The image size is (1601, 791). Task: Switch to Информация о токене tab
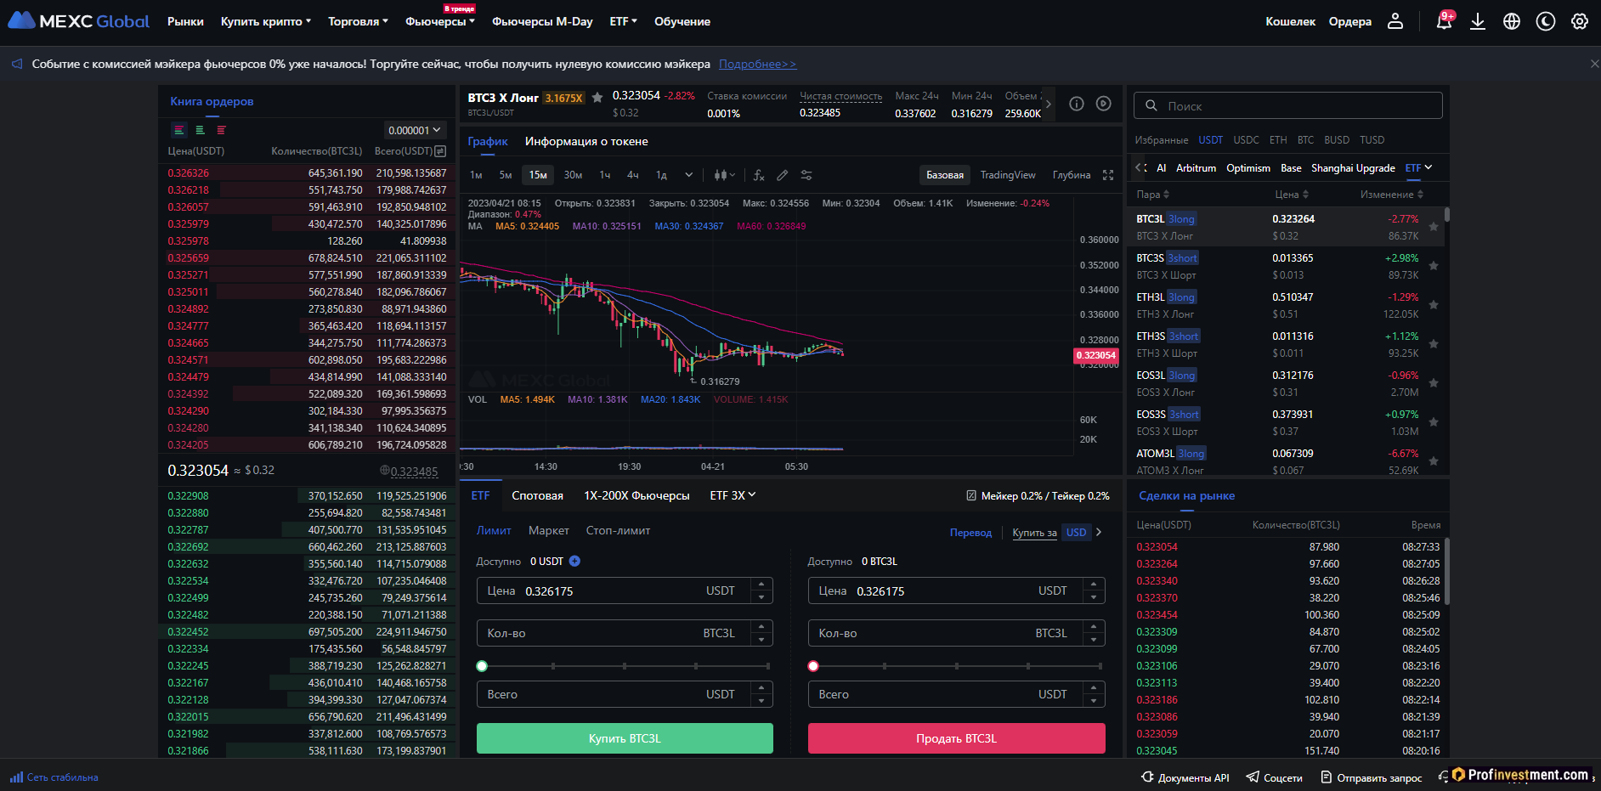click(586, 141)
